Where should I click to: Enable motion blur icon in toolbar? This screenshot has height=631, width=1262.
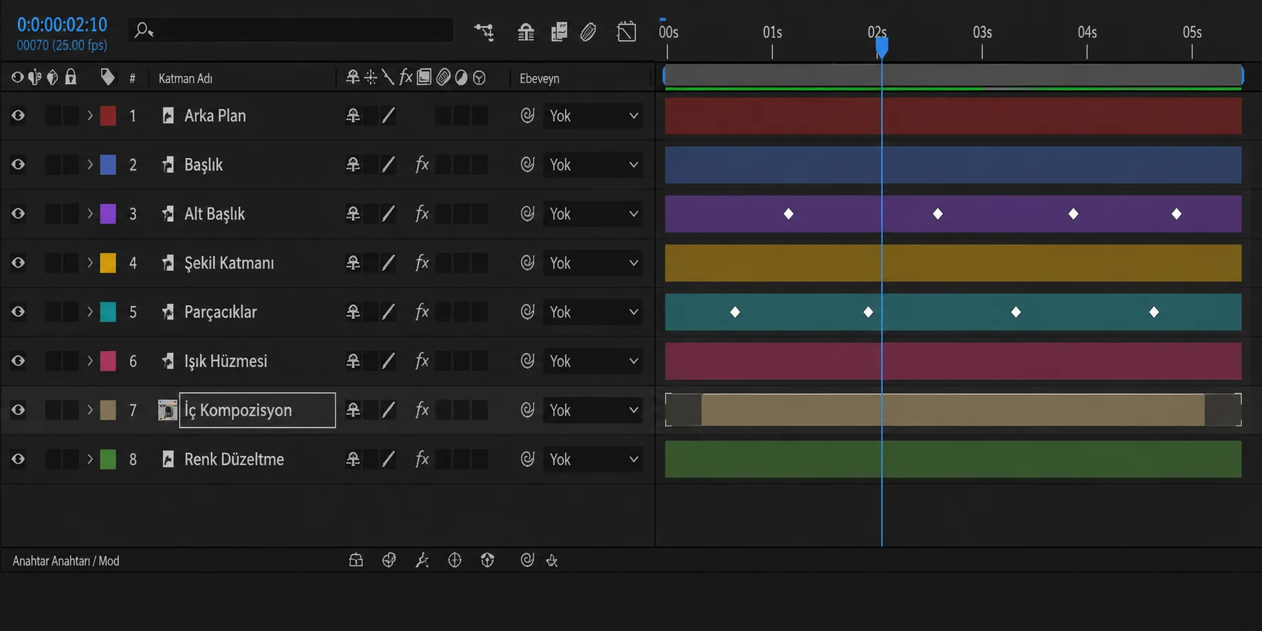tap(588, 32)
